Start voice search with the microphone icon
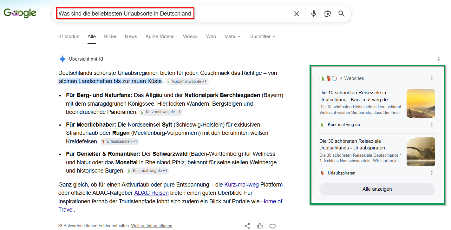 314,14
